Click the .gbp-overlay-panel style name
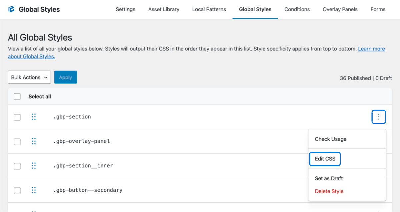Viewport: 400px width, 212px height. [x=82, y=141]
